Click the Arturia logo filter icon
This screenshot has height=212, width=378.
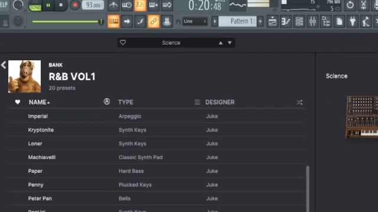coord(107,102)
